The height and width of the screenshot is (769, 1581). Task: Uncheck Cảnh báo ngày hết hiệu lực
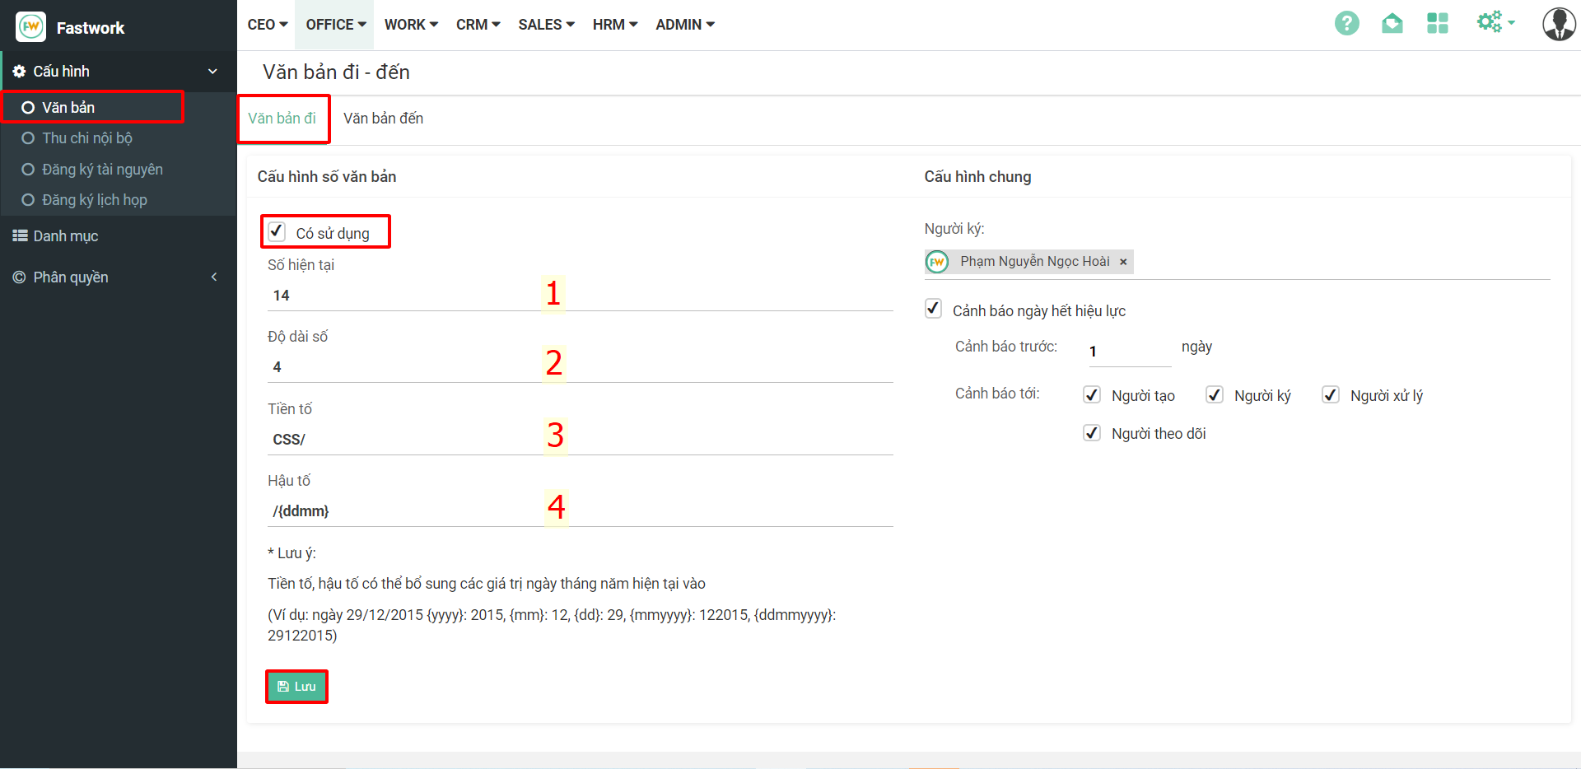(x=933, y=309)
